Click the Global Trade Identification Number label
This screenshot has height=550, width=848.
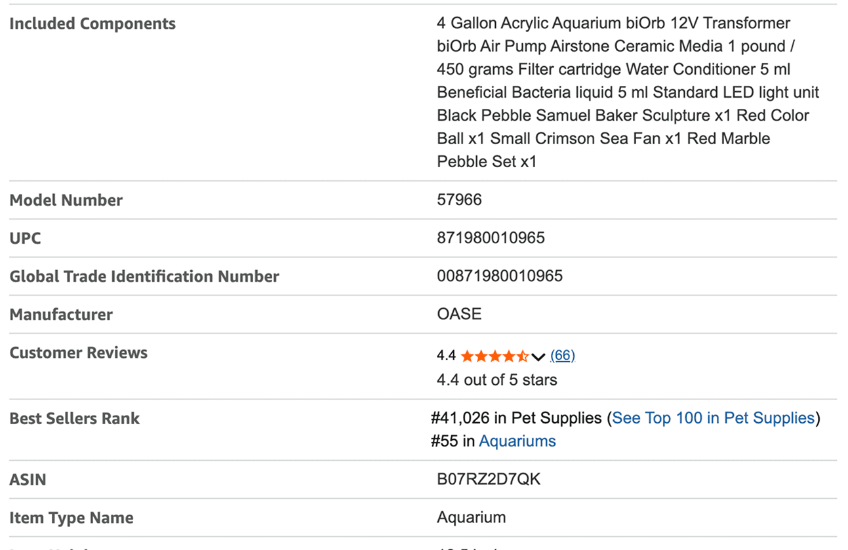144,277
